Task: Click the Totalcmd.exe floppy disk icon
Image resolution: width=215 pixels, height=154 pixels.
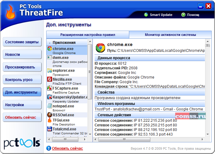Action: [50, 129]
